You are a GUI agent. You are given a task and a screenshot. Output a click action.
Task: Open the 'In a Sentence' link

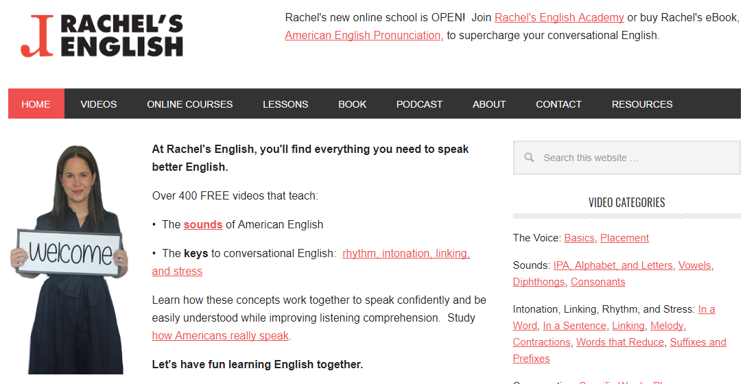point(574,326)
